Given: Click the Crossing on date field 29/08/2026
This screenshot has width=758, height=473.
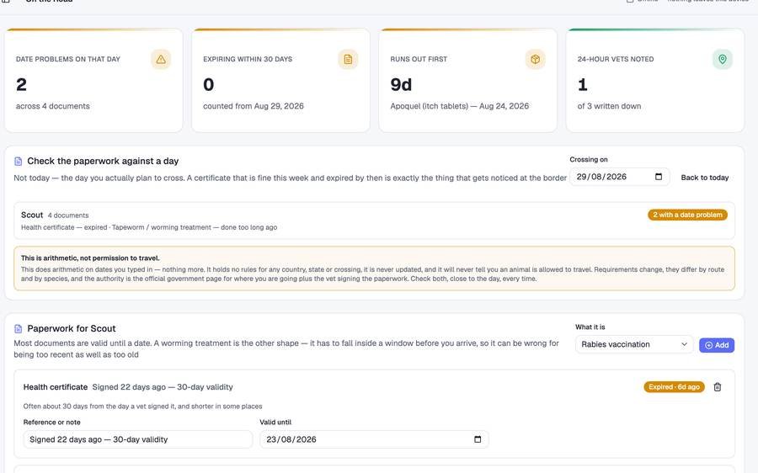Looking at the screenshot, I should [620, 177].
